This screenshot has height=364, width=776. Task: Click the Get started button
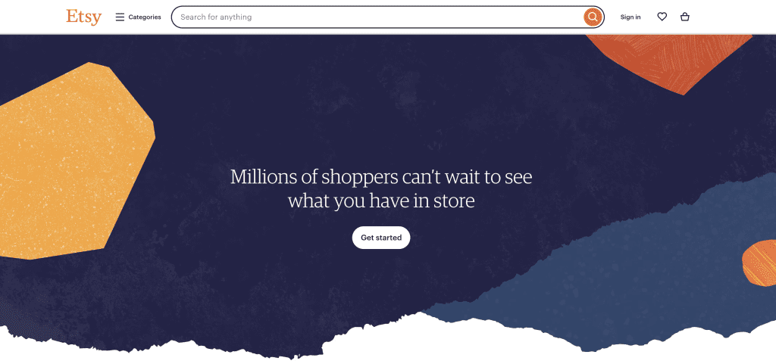coord(381,238)
